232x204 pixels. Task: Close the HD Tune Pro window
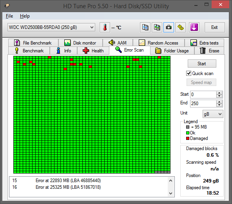coord(221,5)
